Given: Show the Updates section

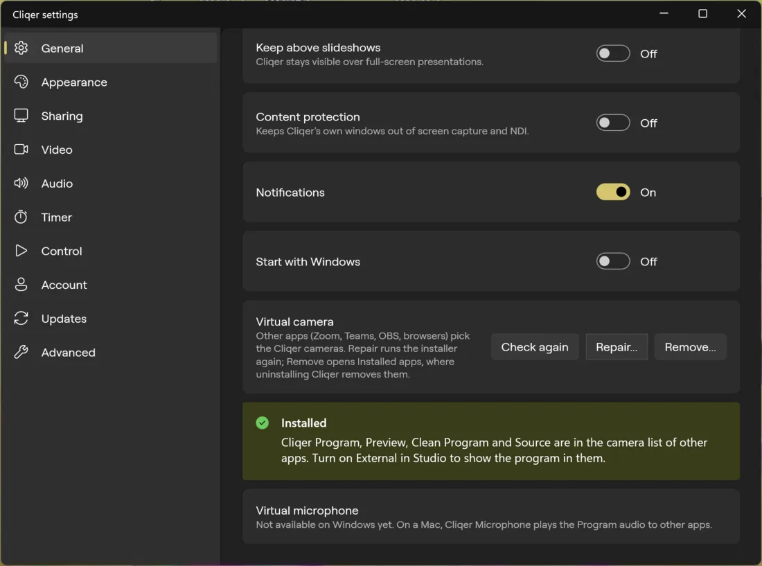Looking at the screenshot, I should [x=111, y=318].
